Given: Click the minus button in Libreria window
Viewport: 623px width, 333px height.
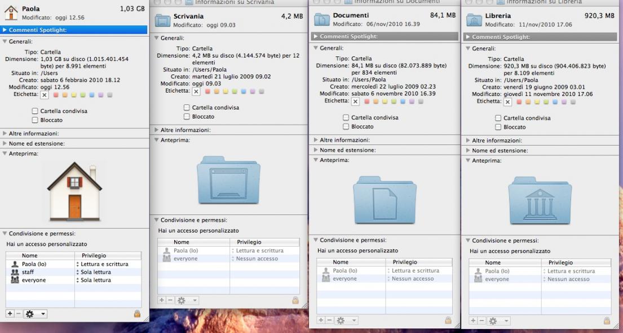Looking at the screenshot, I should click(481, 321).
